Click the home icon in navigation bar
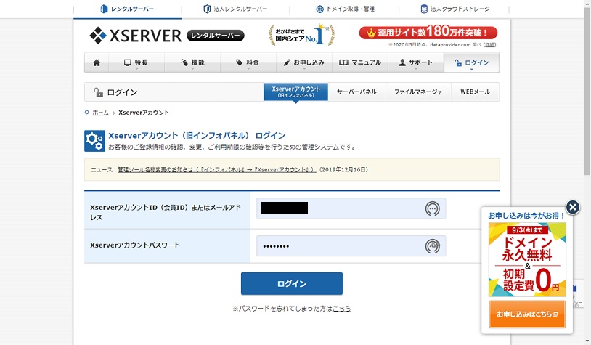This screenshot has height=345, width=591. point(97,62)
